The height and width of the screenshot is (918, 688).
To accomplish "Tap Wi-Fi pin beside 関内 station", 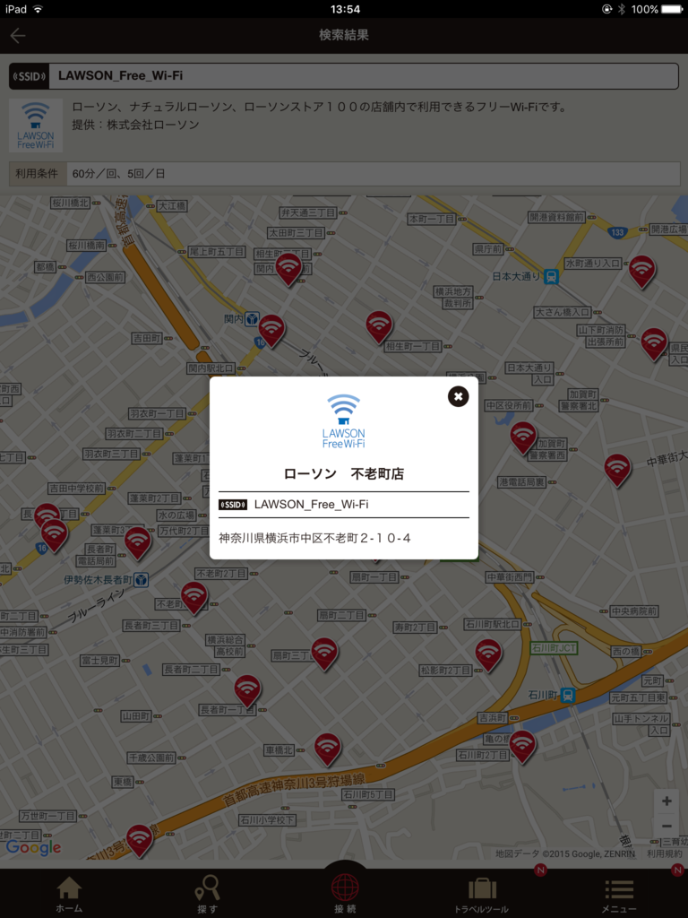I will (x=271, y=330).
